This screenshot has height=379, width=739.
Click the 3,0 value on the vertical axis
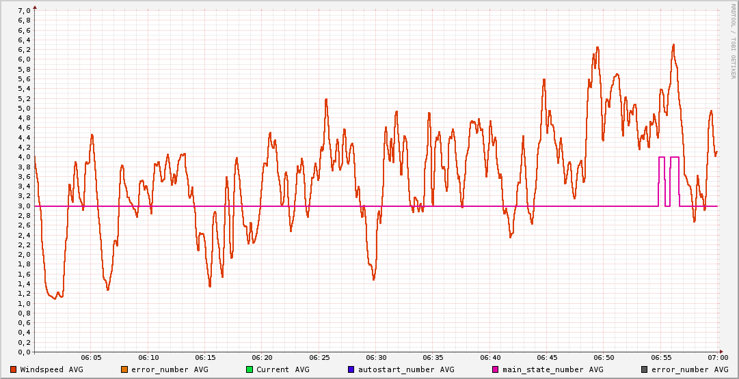point(23,206)
